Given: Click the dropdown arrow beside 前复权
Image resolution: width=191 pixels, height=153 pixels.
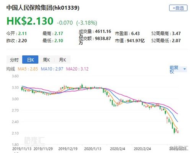Looking at the screenshot, I should pyautogui.click(x=184, y=69).
